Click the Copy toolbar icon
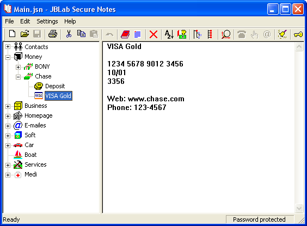The width and height of the screenshot is (307, 226). coord(81,34)
